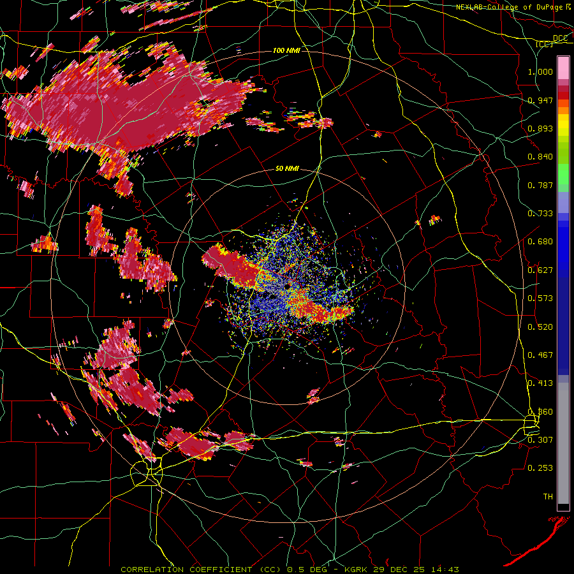
Task: Click the 0.253 legend value
Action: 540,468
